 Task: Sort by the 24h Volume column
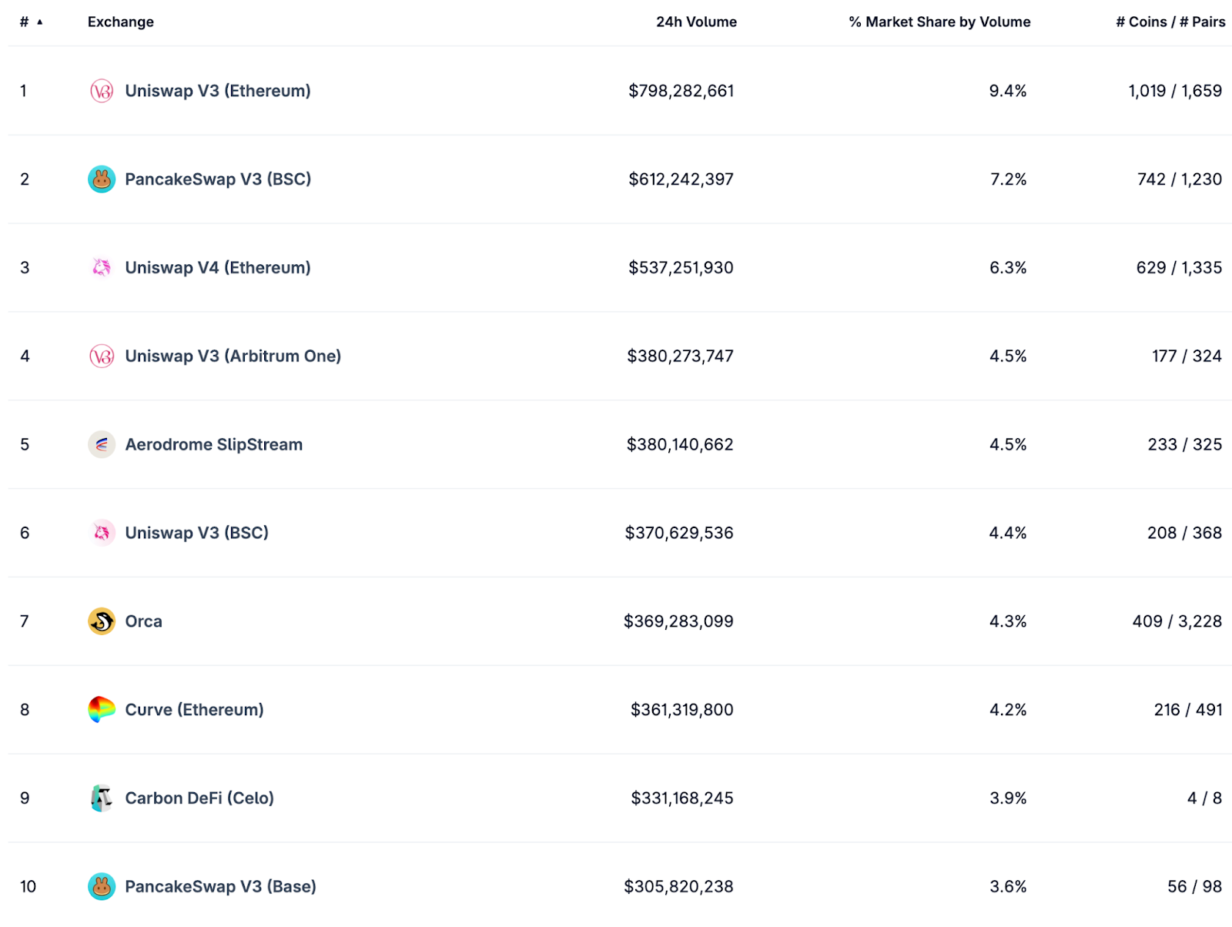coord(695,22)
